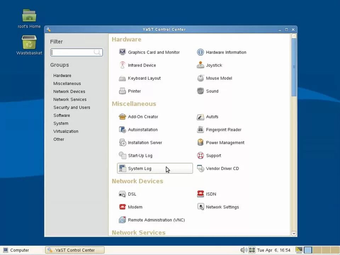Image resolution: width=340 pixels, height=255 pixels.
Task: Launch Infrared Device configuration icon
Action: pos(122,65)
